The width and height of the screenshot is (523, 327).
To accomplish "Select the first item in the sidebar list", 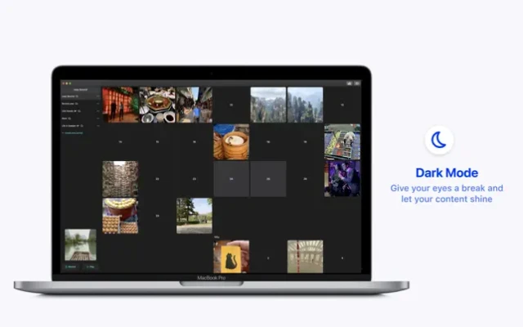I will click(74, 96).
